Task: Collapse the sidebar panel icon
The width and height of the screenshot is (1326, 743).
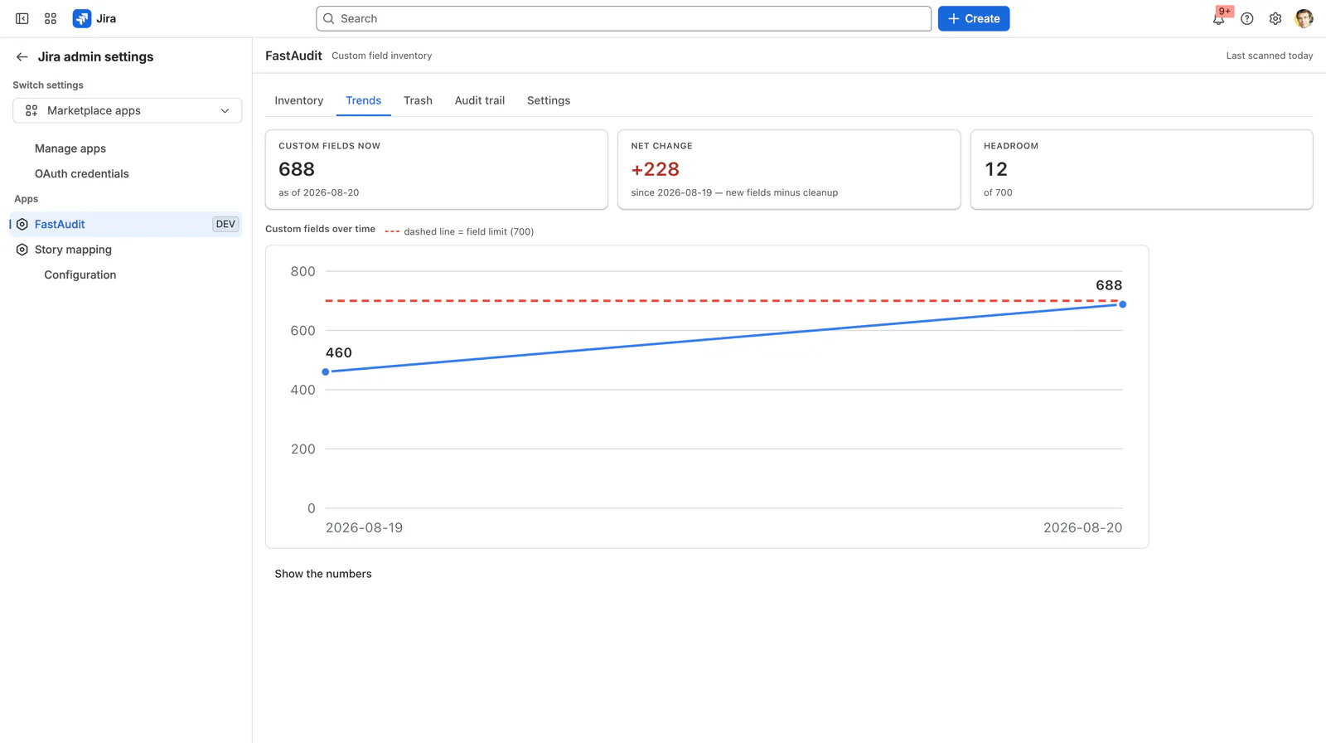Action: tap(22, 18)
